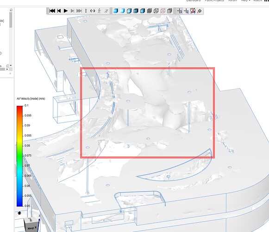The width and height of the screenshot is (269, 232).
Task: Choose blue cube with feature edges display
Action: point(143,11)
